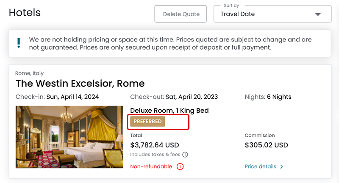The image size is (339, 183).
Task: Click the 6 Nights label
Action: [x=279, y=97]
